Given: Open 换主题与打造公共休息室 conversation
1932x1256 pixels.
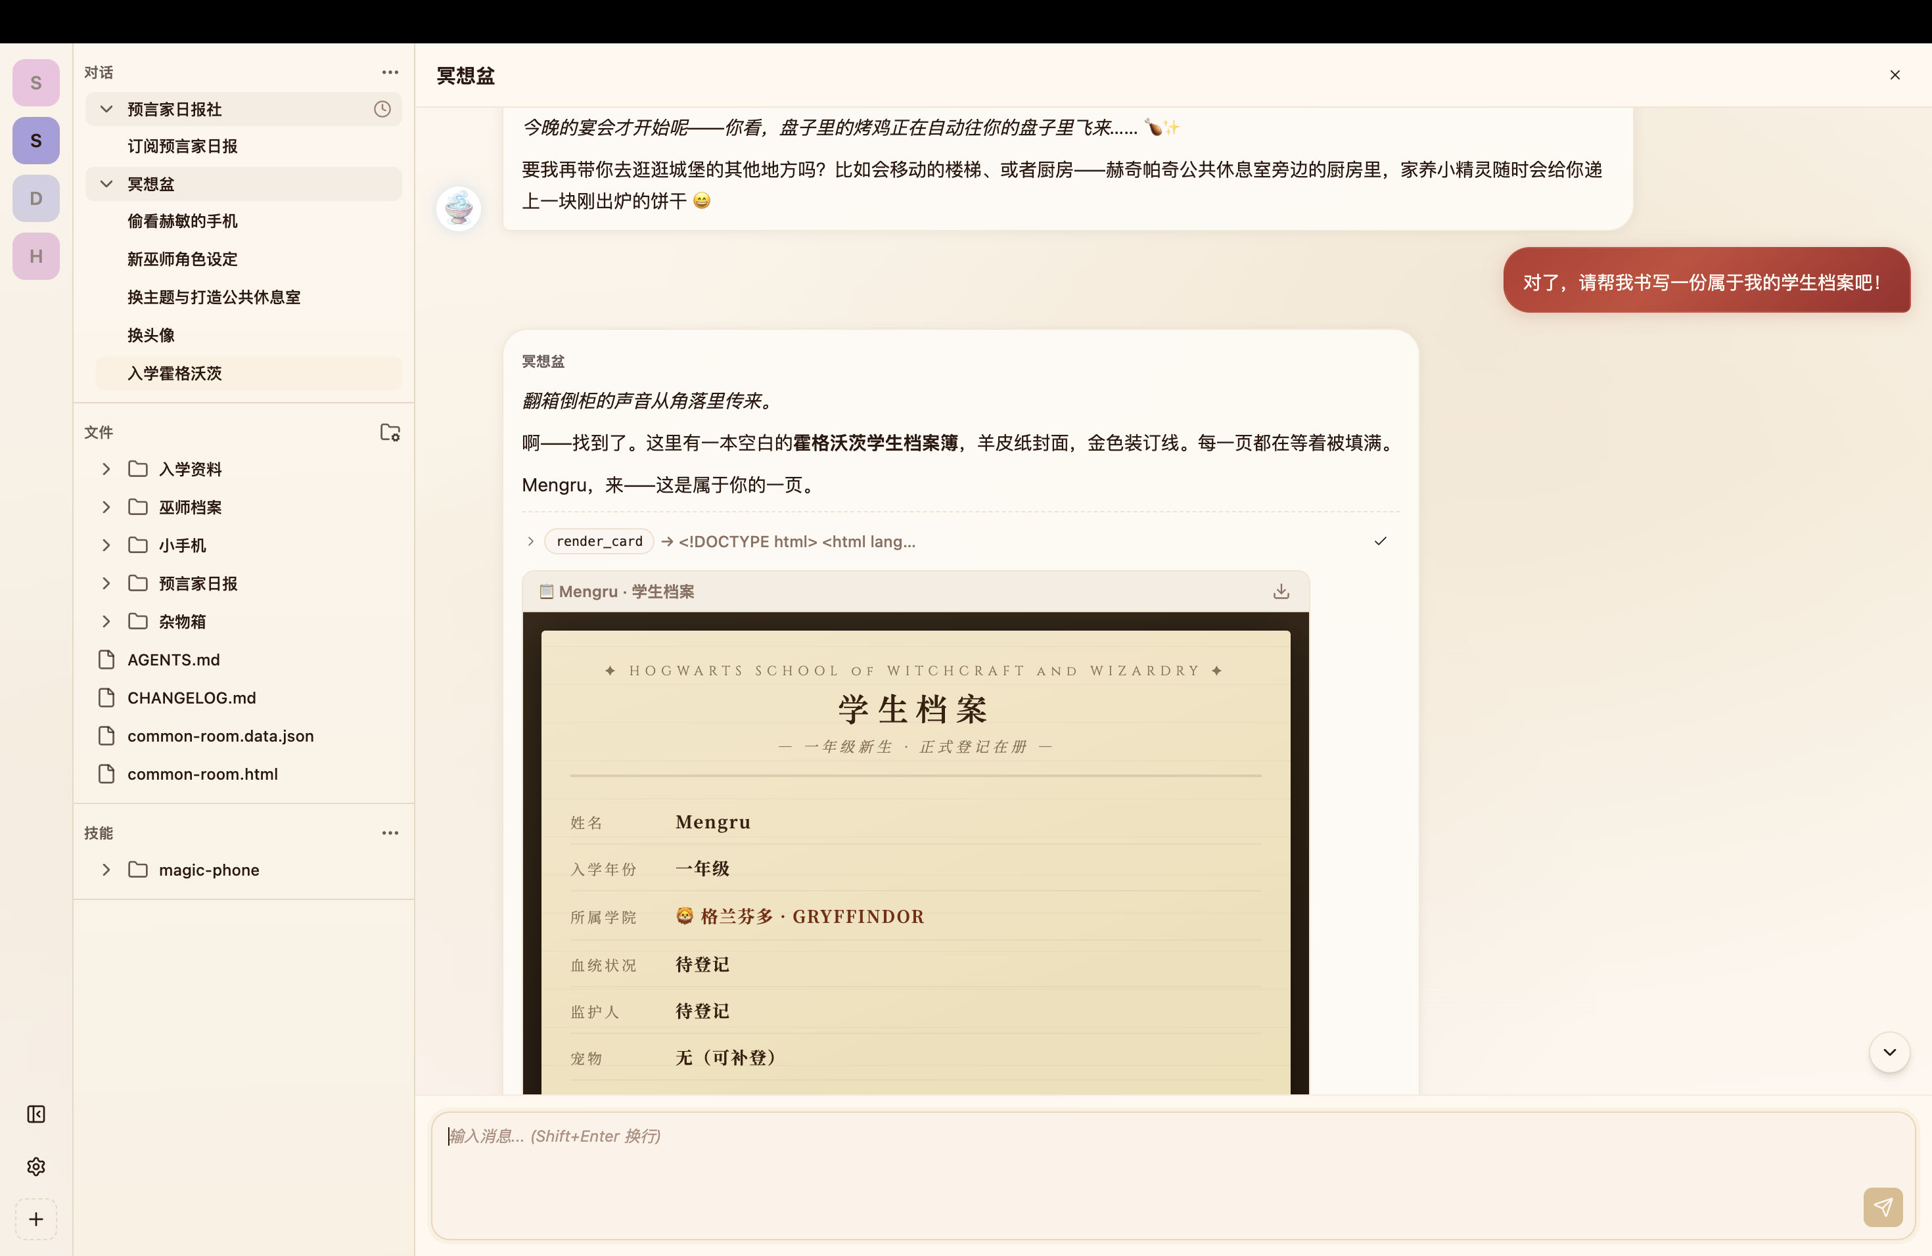Looking at the screenshot, I should (248, 297).
